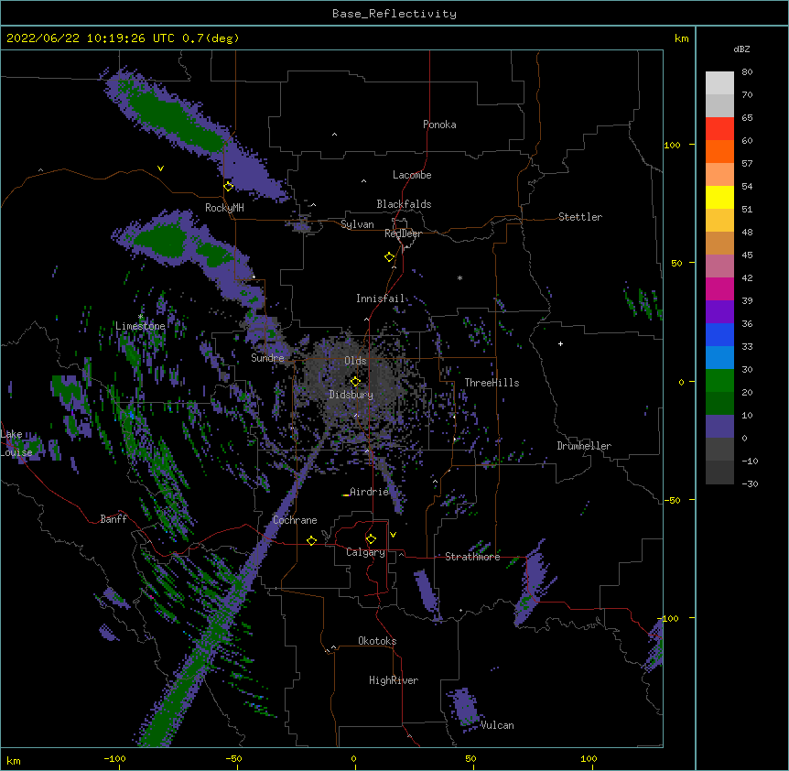This screenshot has height=771, width=789.
Task: Click the yellow diamond marker near RockyMH
Action: coord(229,187)
